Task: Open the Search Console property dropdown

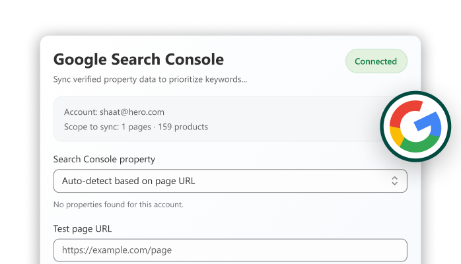Action: coord(230,181)
